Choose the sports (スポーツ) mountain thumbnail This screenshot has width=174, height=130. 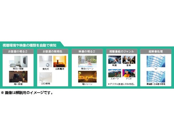115,73
